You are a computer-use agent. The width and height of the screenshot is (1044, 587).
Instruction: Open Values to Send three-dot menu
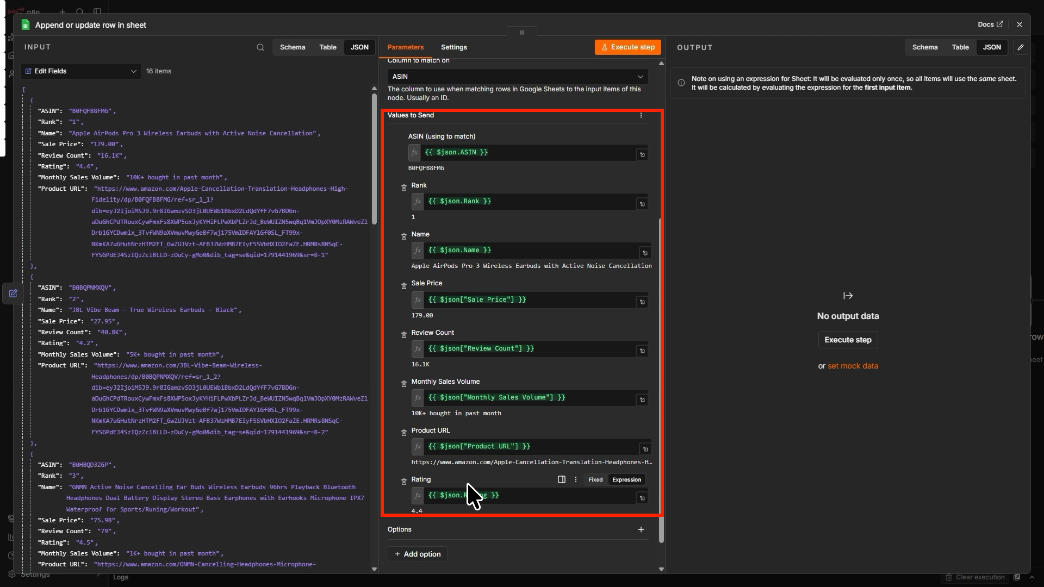[641, 115]
